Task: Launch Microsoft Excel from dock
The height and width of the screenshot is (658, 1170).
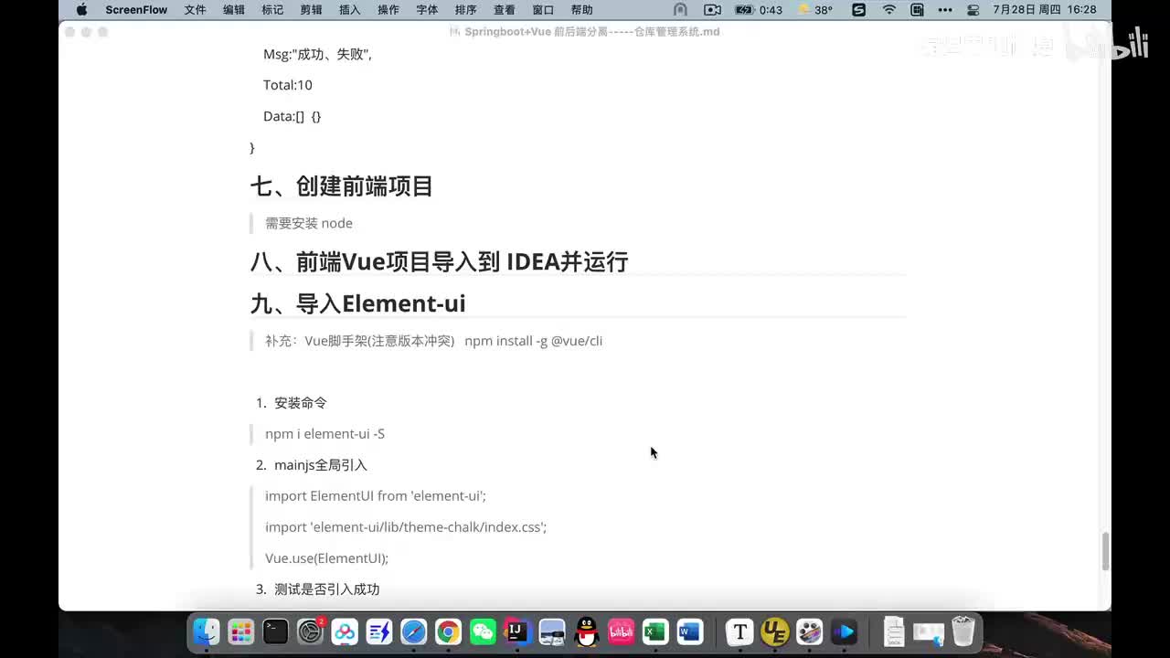Action: tap(655, 631)
